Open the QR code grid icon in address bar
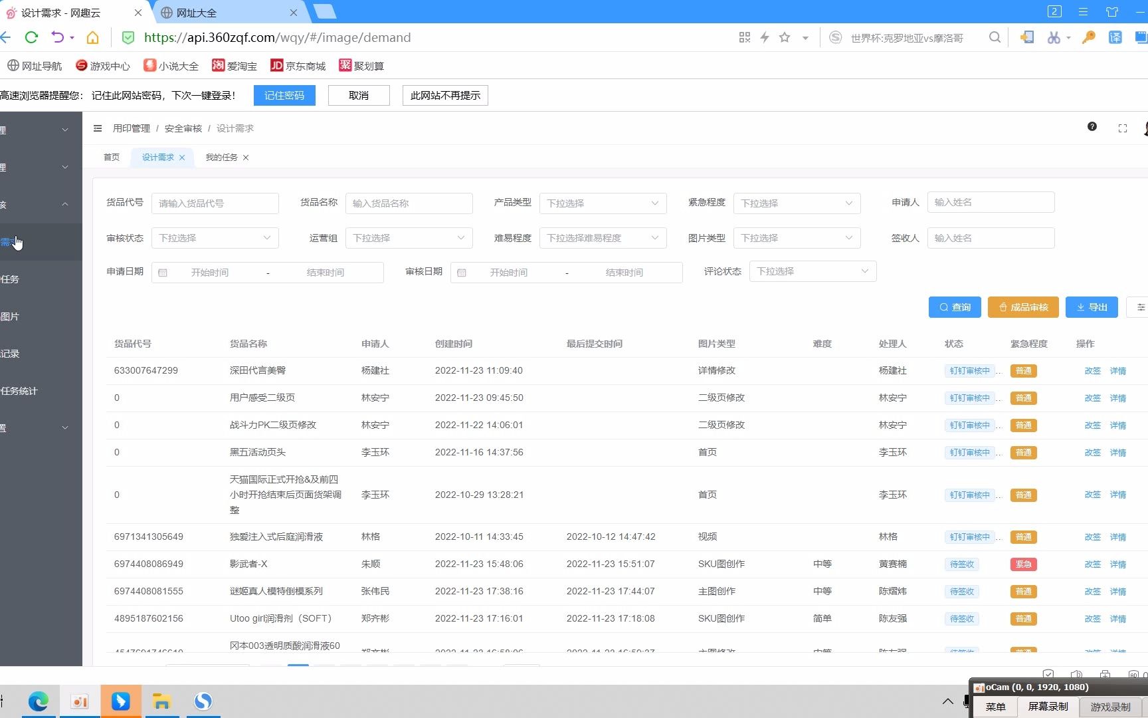Screen dimensions: 1148x718 point(745,37)
